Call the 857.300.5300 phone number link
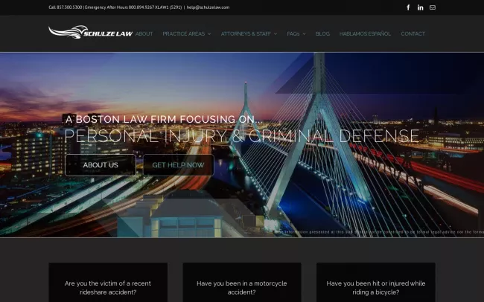 [69, 7]
